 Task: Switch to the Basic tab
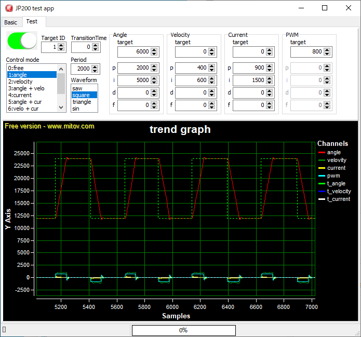pyautogui.click(x=11, y=22)
